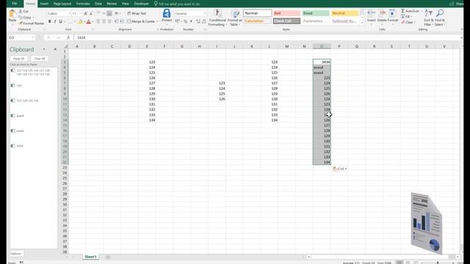
Task: Click the Insert Function fx icon
Action: coord(68,37)
